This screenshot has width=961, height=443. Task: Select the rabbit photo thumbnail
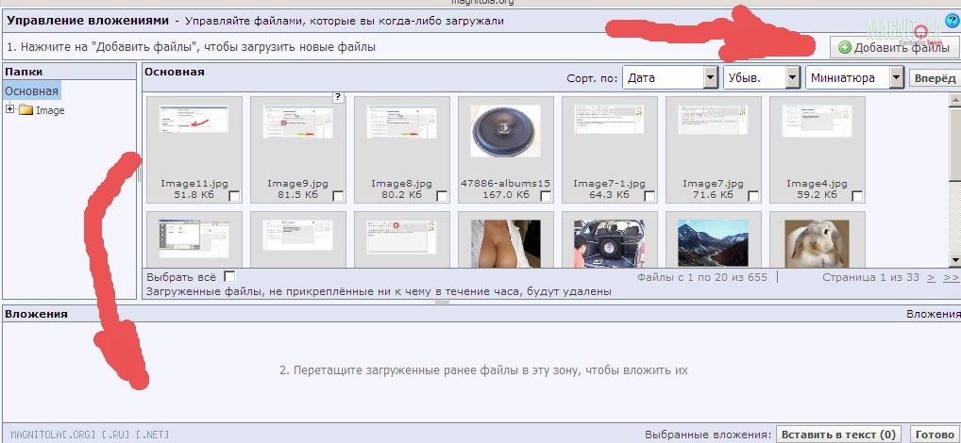pos(817,242)
